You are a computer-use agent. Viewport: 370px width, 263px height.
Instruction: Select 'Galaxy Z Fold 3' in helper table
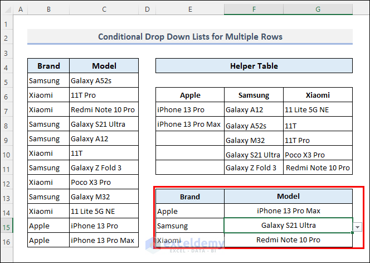click(254, 168)
